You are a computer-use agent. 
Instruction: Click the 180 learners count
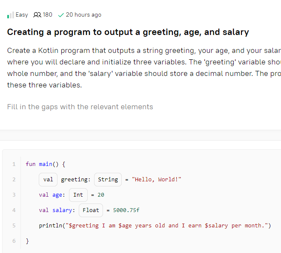point(48,15)
